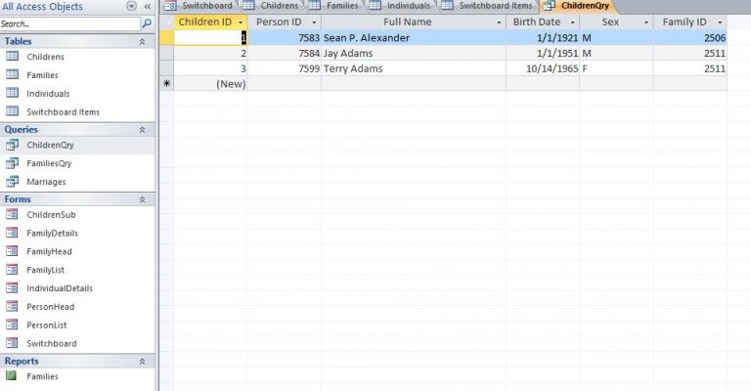The image size is (751, 391).
Task: Open Family ID column filter dropdown
Action: pos(720,22)
